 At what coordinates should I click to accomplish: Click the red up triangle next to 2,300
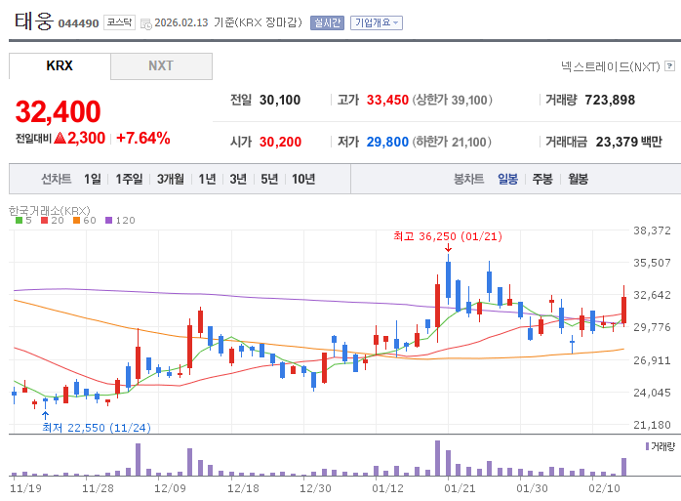point(60,139)
